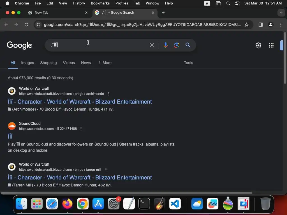Click the vertical page scrollbar

click(x=285, y=58)
